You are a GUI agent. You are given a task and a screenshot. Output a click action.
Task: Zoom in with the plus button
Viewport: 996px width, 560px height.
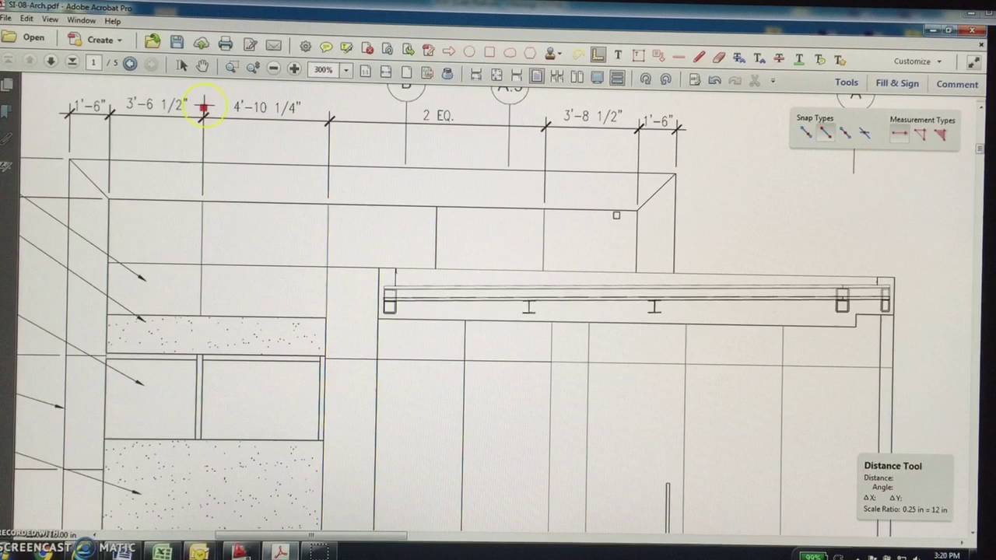point(294,69)
